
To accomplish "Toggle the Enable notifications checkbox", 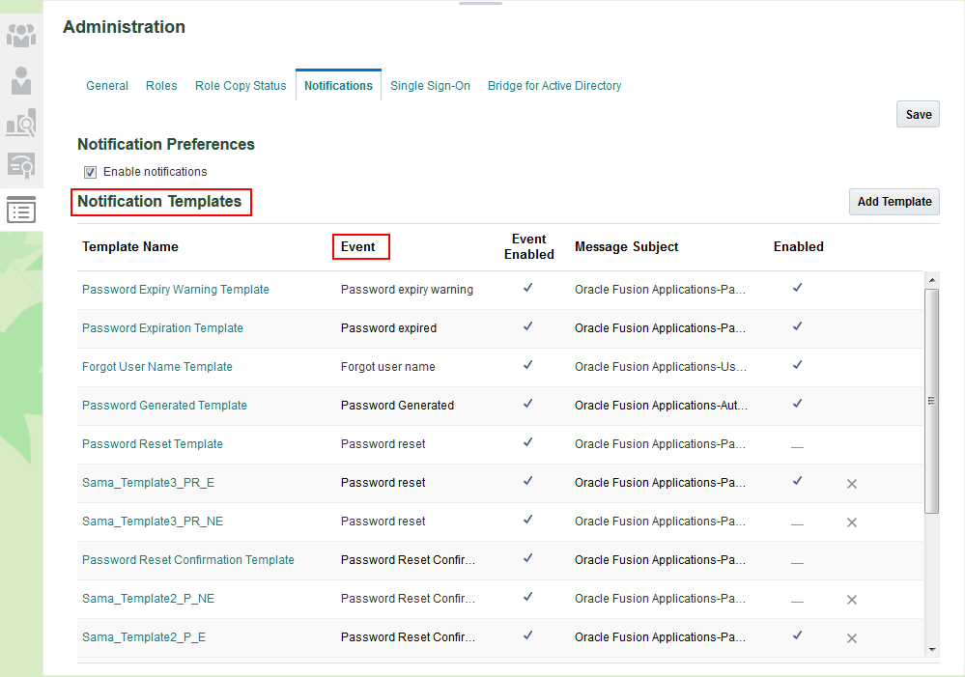I will click(x=91, y=172).
